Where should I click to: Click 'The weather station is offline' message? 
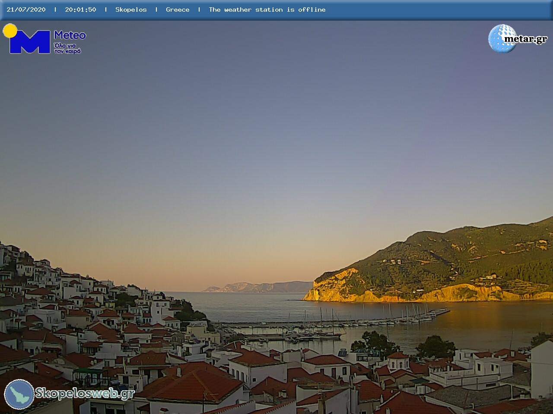(267, 9)
